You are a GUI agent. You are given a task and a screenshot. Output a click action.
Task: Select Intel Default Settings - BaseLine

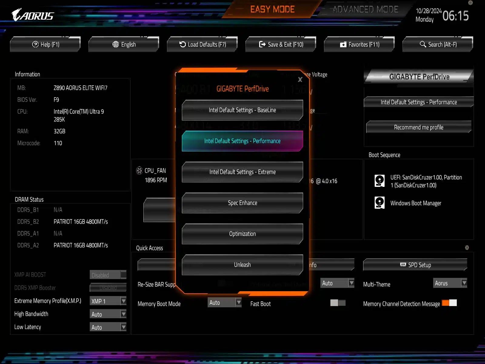242,110
